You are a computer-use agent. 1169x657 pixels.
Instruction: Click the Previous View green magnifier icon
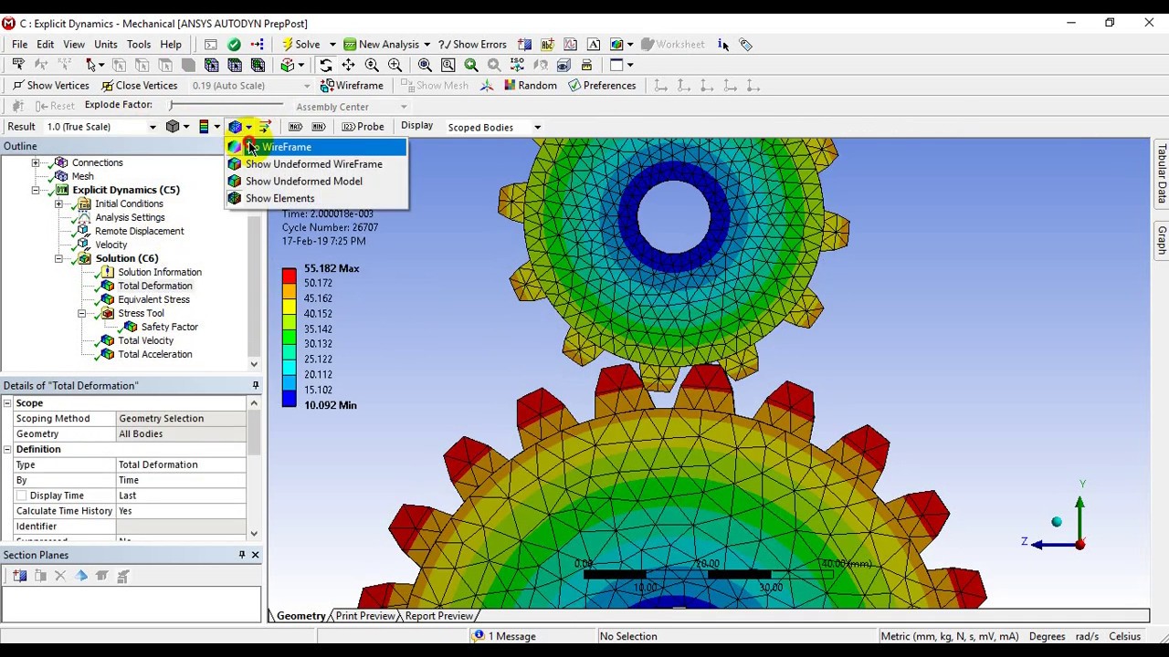point(471,65)
